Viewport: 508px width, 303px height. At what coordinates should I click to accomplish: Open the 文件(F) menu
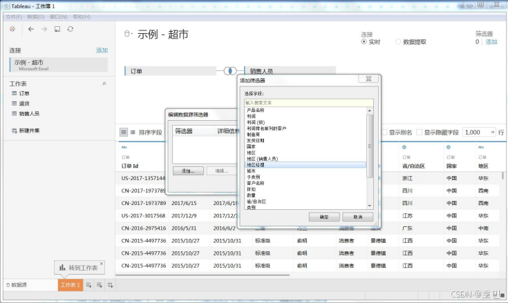pos(14,17)
